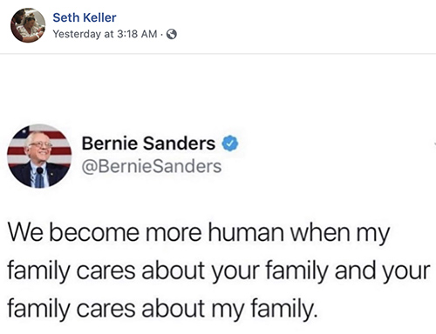436x334 pixels.
Task: Click tweet line 'family cares about your family and your'
Action: [219, 271]
